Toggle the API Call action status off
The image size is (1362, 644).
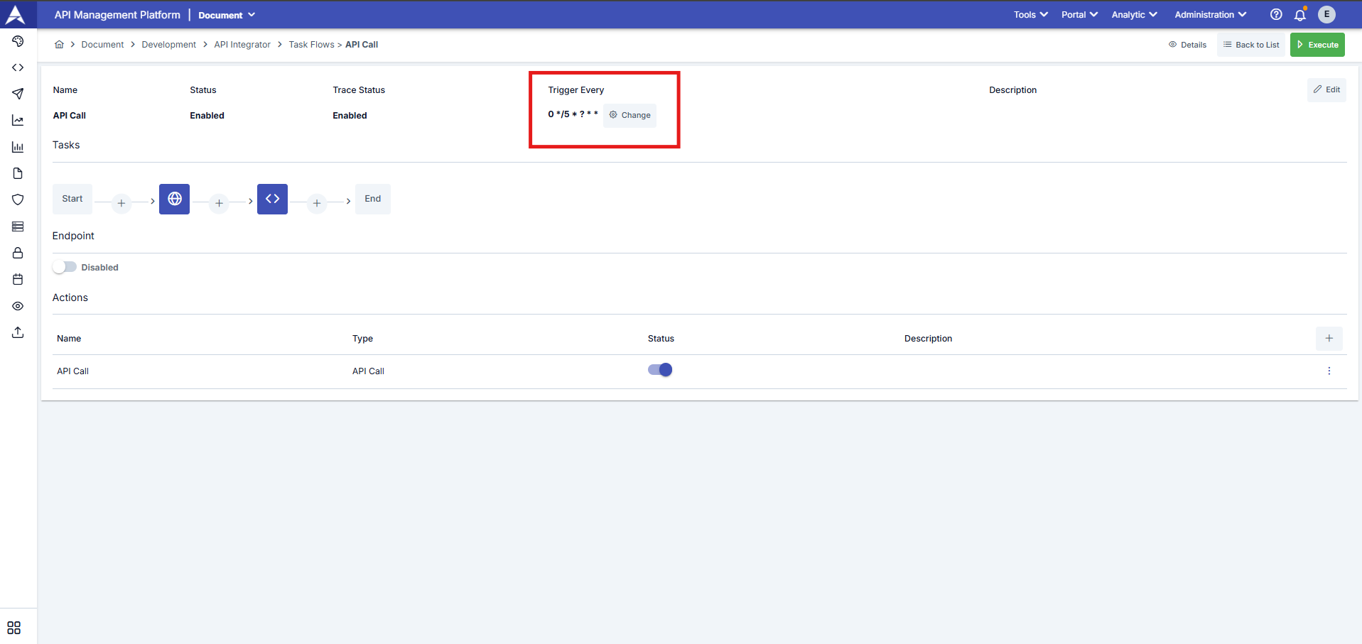click(x=660, y=370)
